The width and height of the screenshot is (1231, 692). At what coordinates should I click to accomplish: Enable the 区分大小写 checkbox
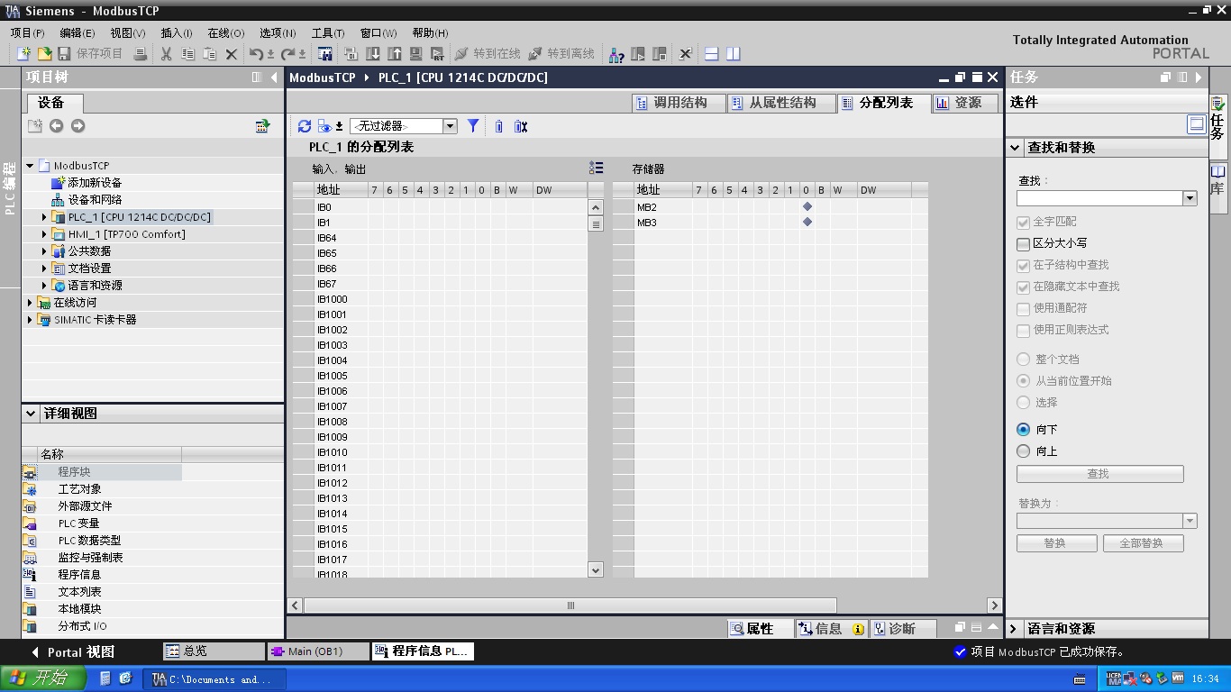[1023, 243]
